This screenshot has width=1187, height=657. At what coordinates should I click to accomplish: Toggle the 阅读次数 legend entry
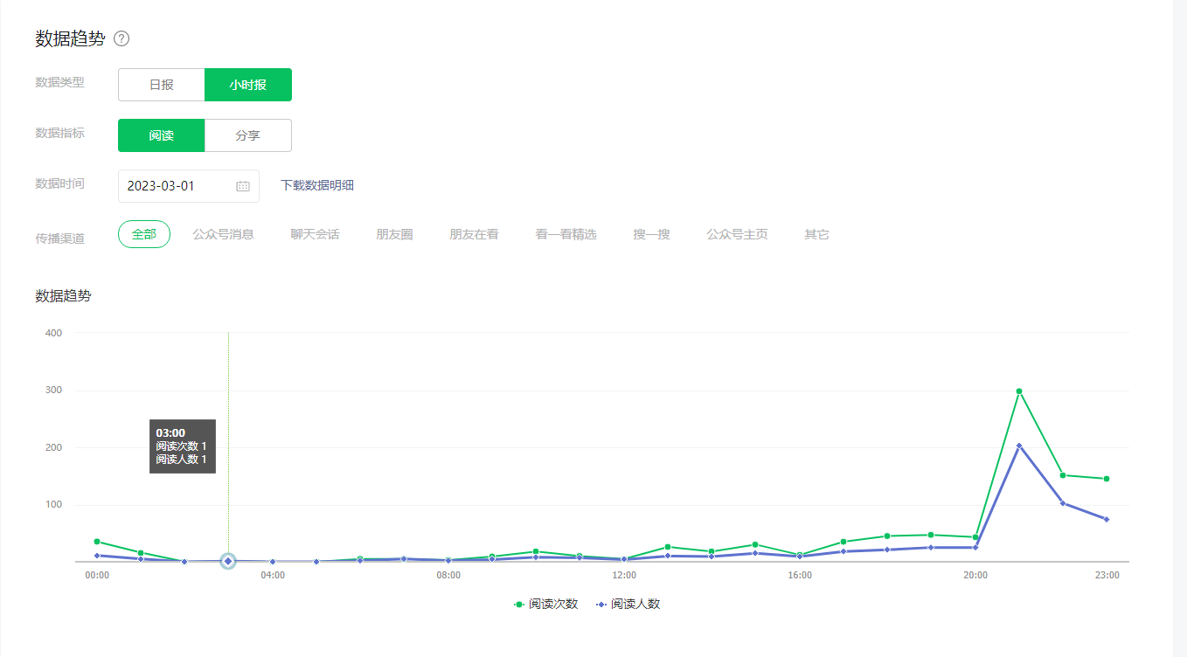click(545, 604)
